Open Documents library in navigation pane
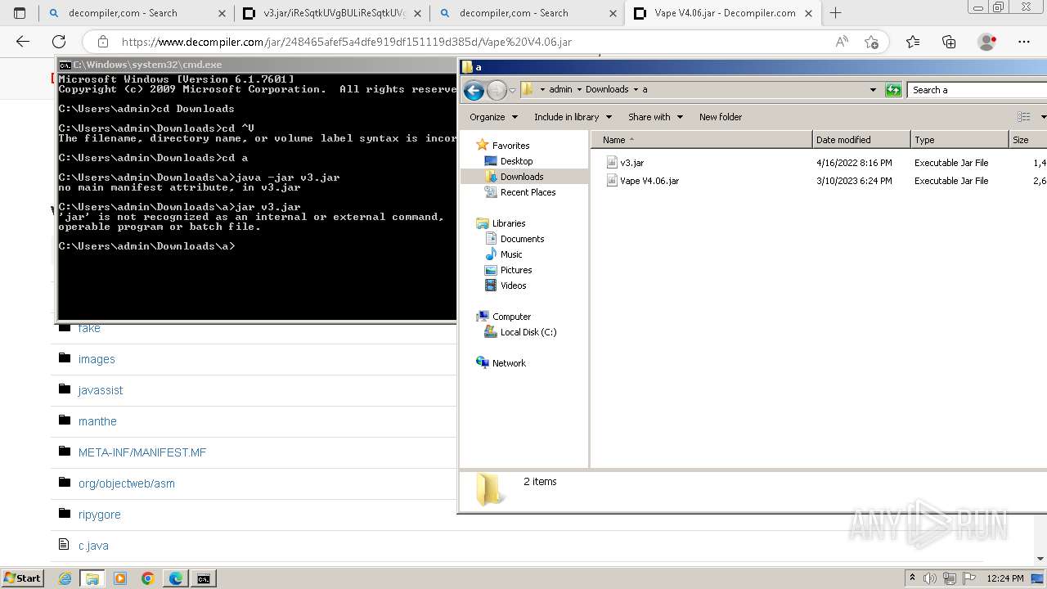The height and width of the screenshot is (589, 1047). click(522, 239)
